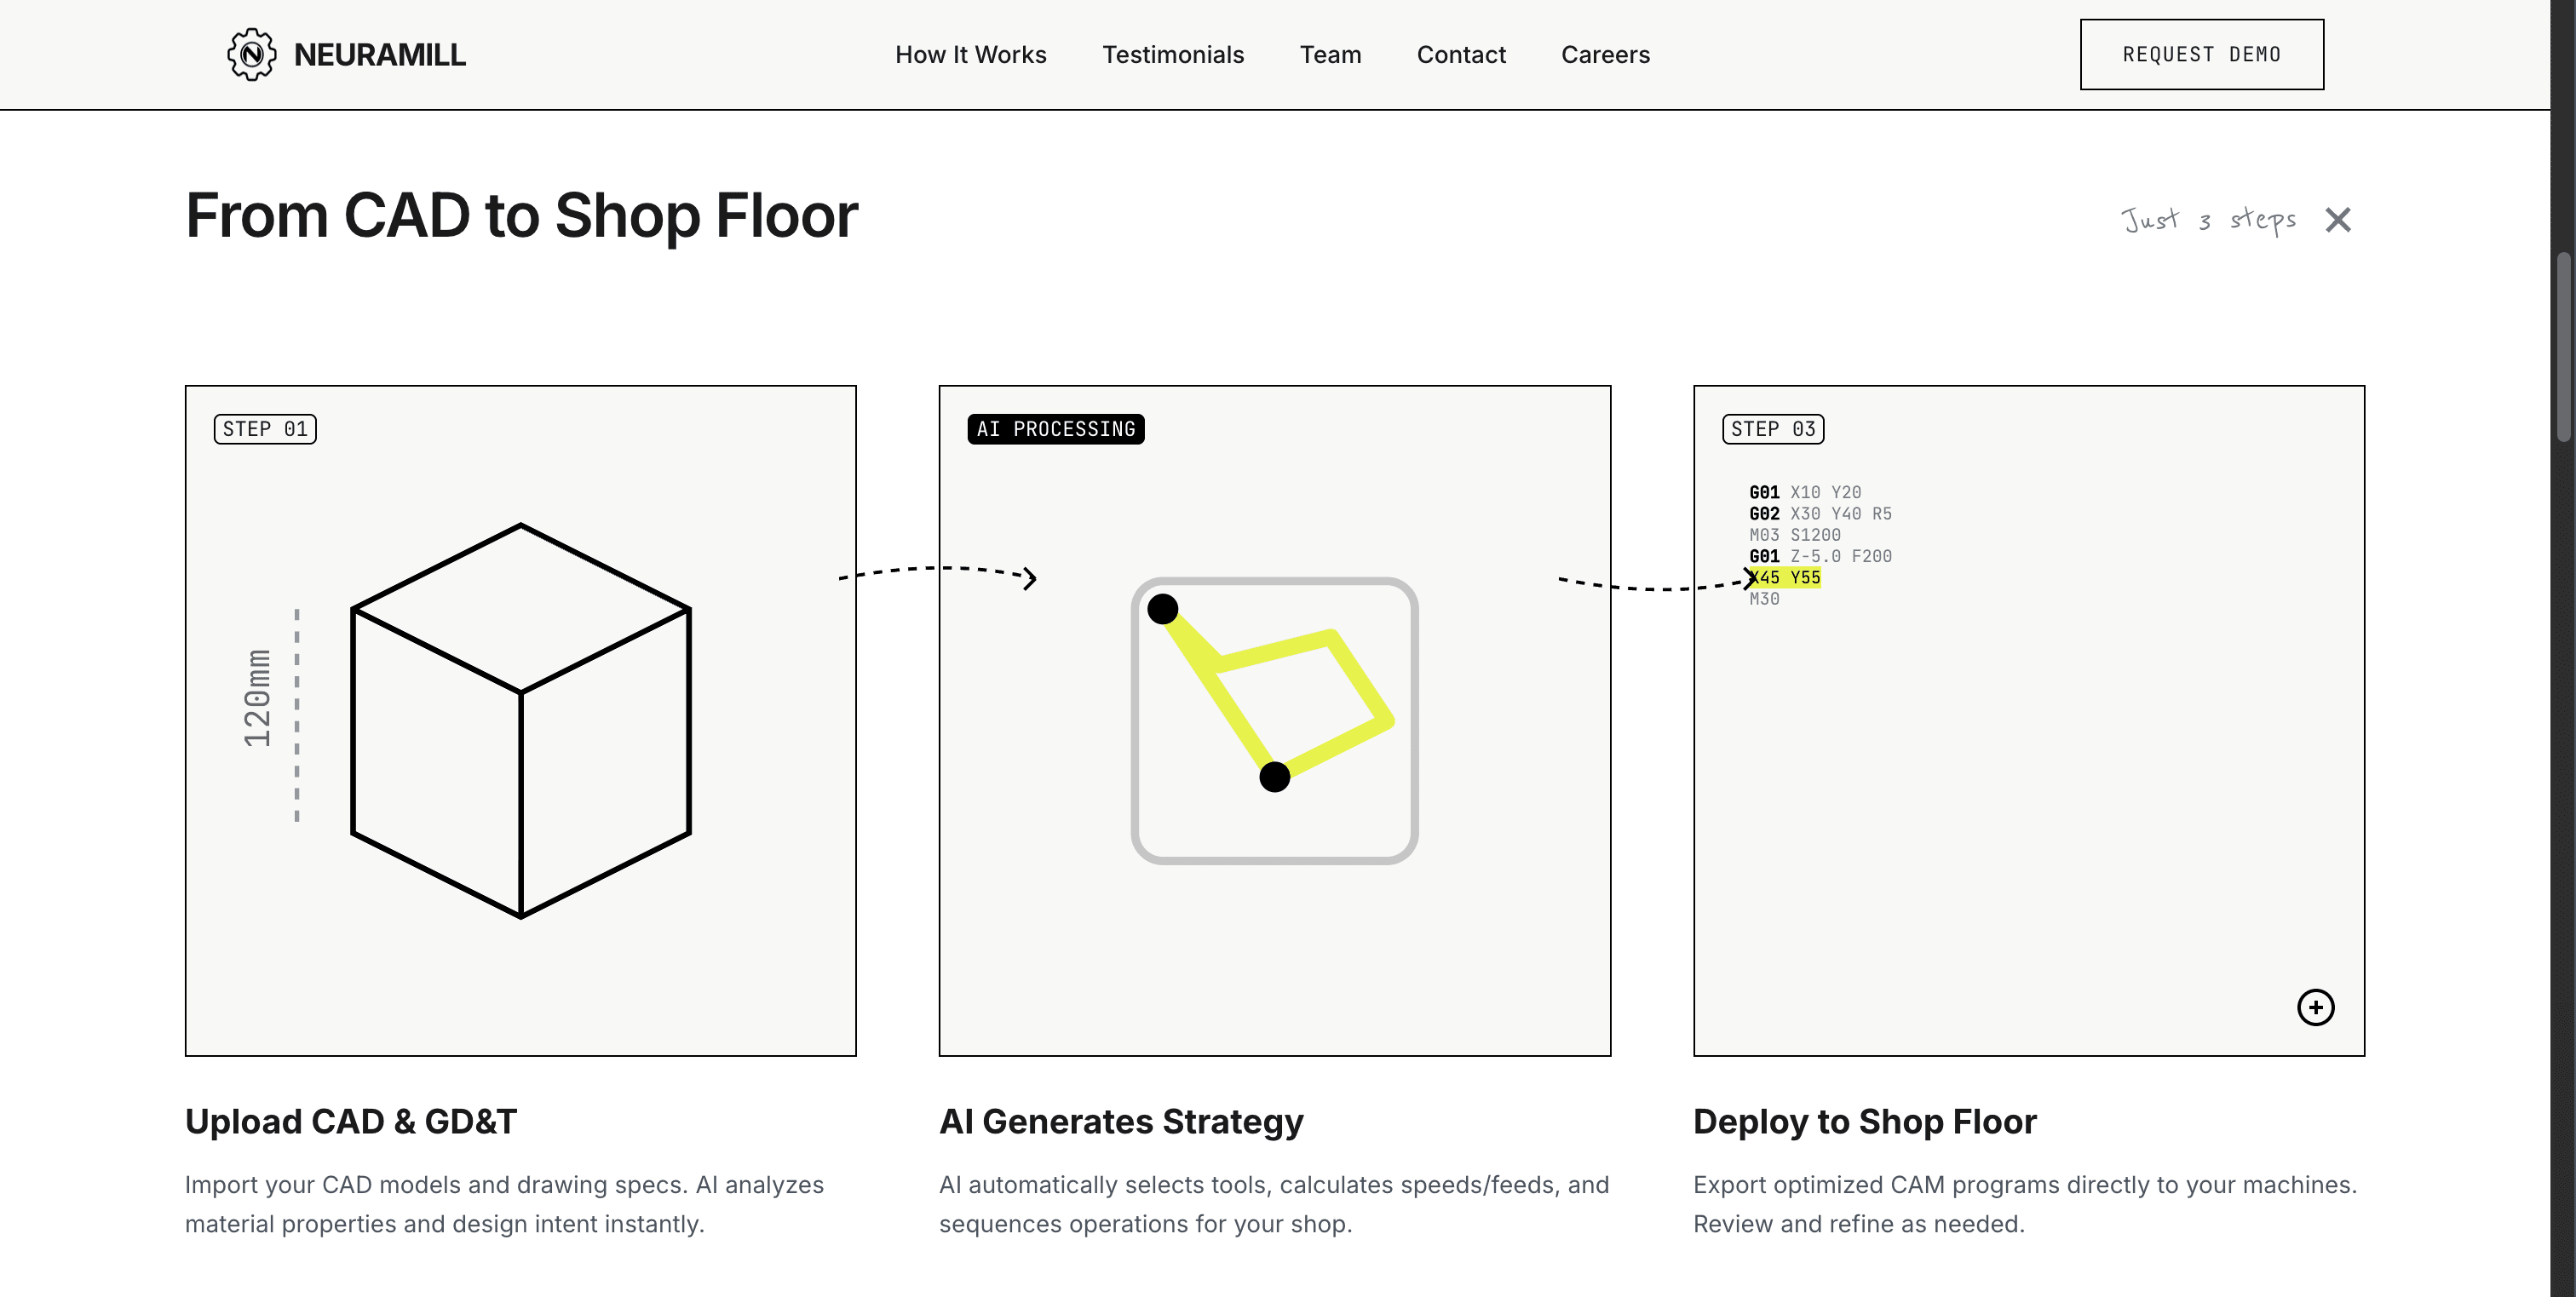Click the 120mm dimension label
2576x1297 pixels.
258,698
